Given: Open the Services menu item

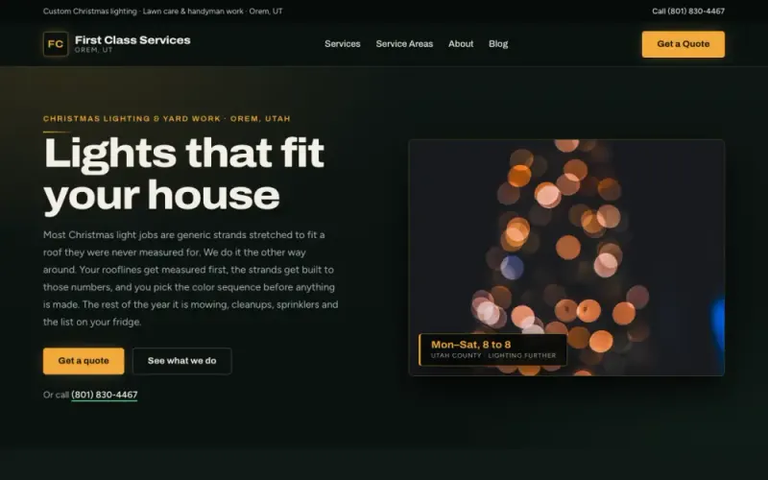Looking at the screenshot, I should 343,44.
